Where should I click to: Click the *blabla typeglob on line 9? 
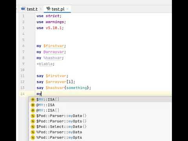tap(45, 64)
